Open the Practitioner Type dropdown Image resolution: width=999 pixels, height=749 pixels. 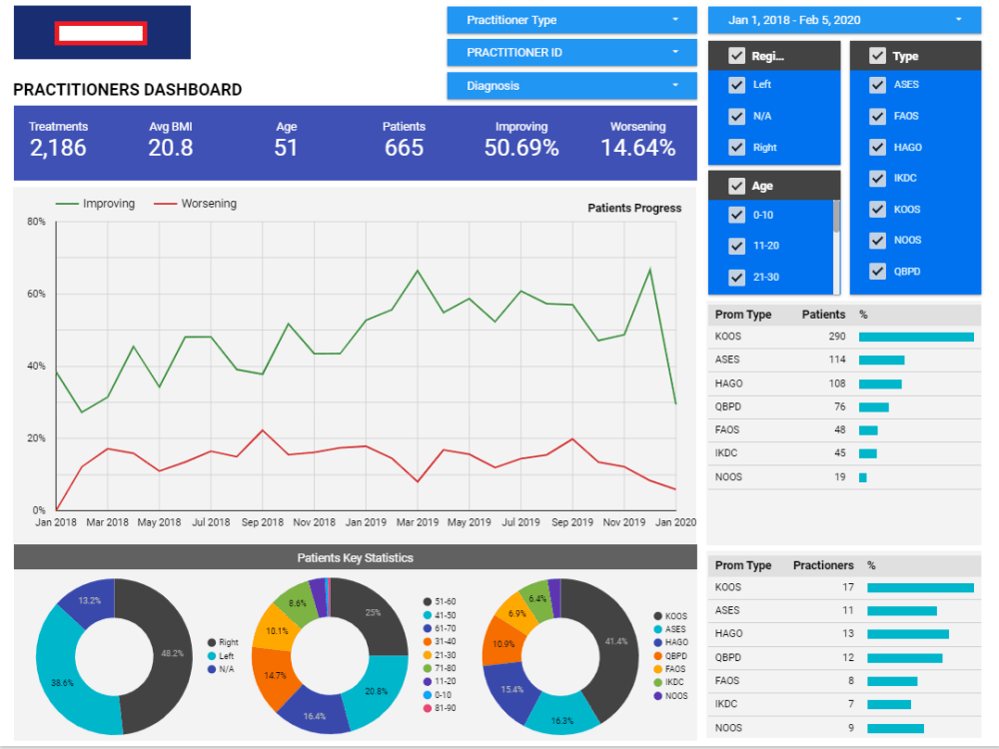[x=571, y=20]
